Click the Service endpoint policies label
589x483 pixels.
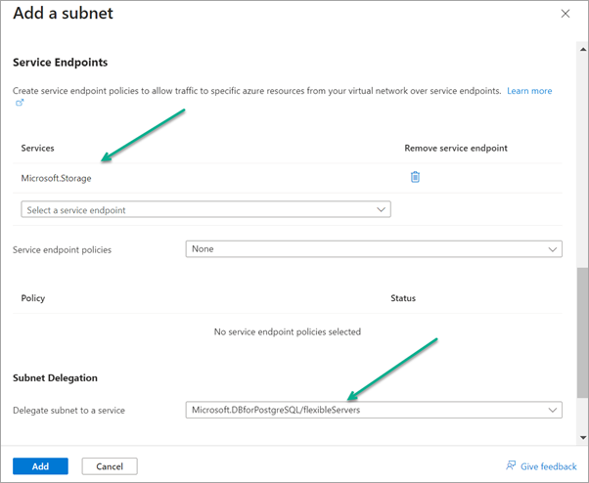tap(62, 250)
